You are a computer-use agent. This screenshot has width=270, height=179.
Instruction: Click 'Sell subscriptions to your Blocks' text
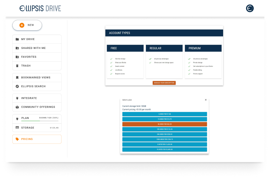tap(203, 66)
